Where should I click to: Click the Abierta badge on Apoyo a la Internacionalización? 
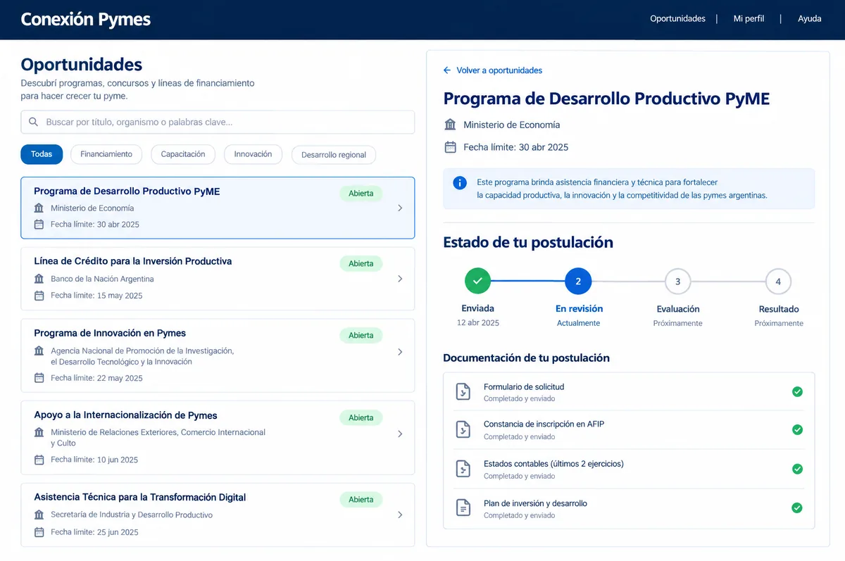(x=361, y=417)
